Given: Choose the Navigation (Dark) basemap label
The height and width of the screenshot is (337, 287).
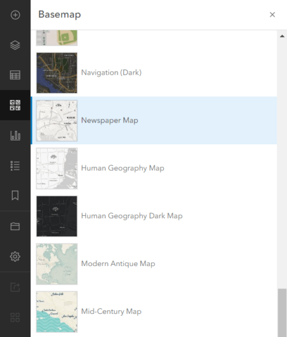Looking at the screenshot, I should [x=111, y=73].
